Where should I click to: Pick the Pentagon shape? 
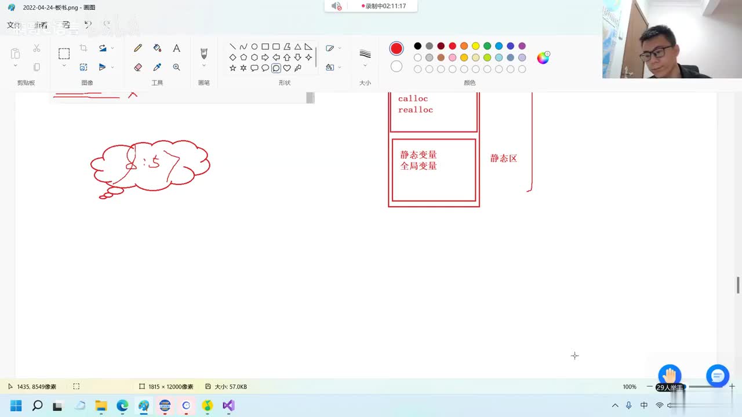243,57
